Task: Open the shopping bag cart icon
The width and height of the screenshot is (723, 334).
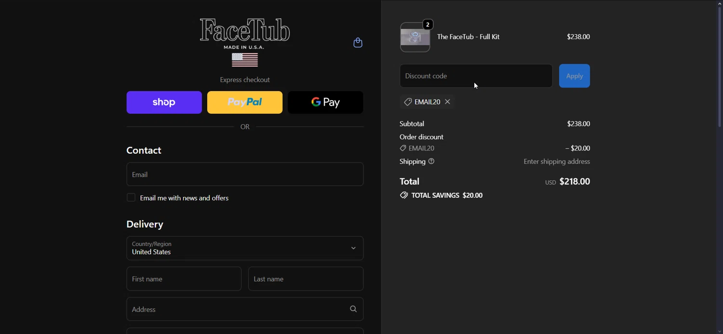Action: [358, 43]
